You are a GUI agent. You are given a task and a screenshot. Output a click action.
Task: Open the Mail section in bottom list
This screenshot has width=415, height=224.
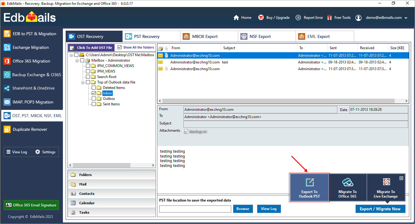click(111, 184)
